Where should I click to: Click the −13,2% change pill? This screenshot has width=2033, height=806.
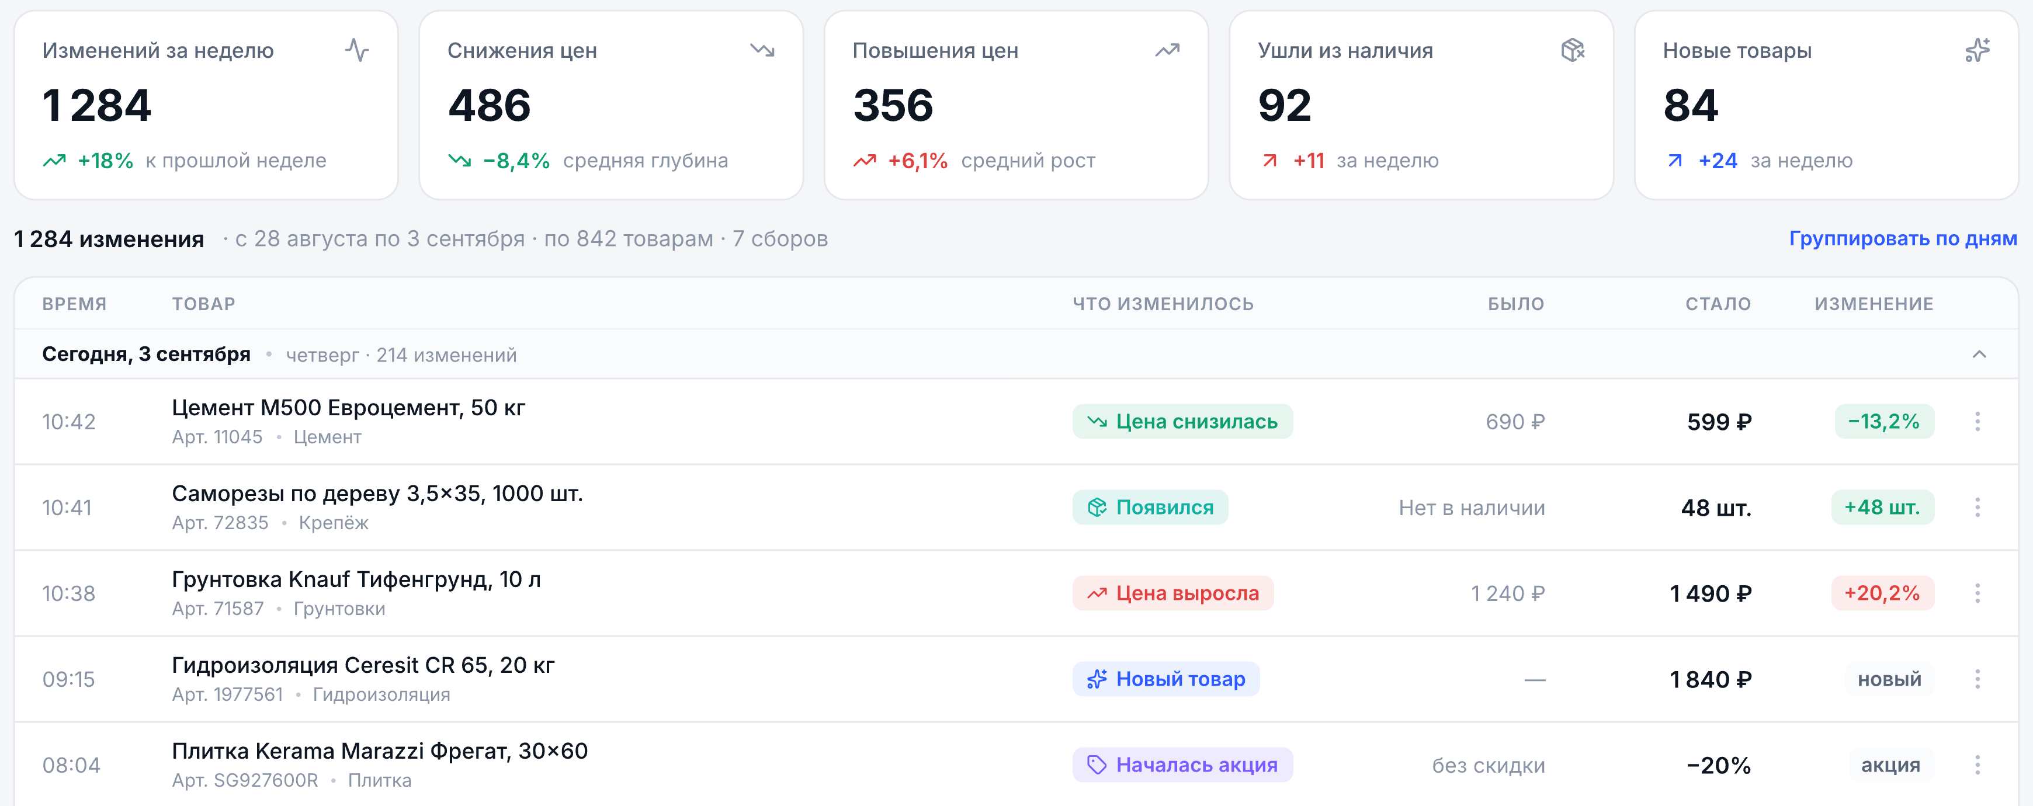1884,421
